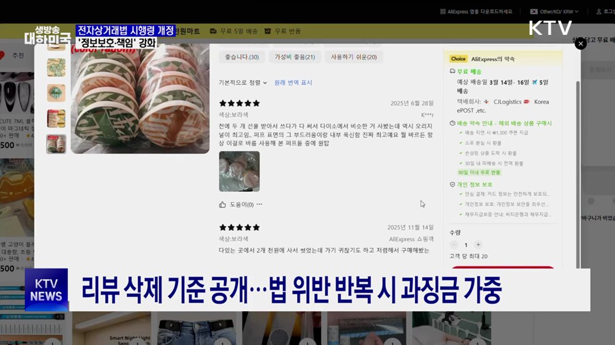Click the 원래 번역 표시 link
The image size is (615, 345).
click(x=293, y=83)
